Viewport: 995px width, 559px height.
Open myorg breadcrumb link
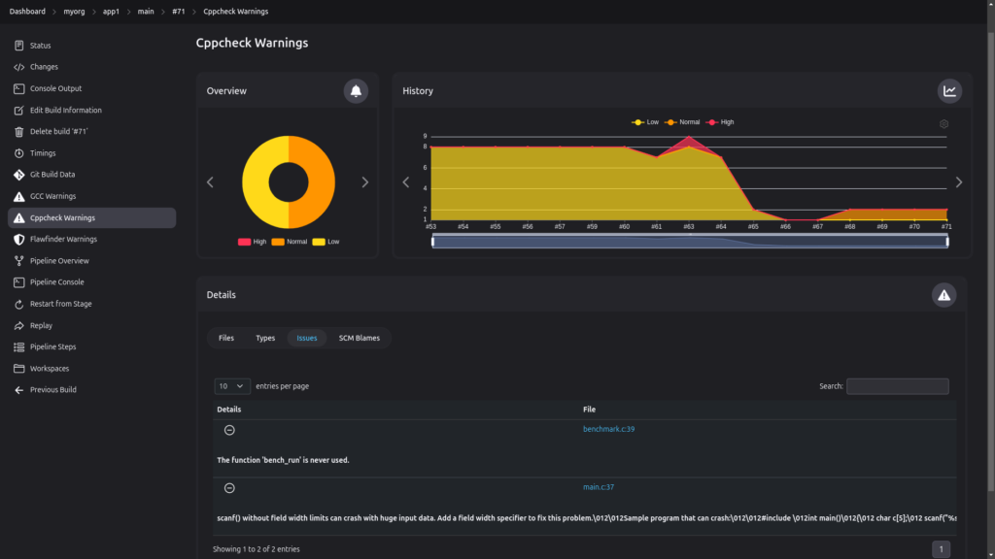(74, 12)
